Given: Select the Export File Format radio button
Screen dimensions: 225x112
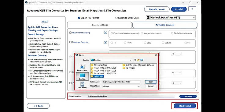Looking at the screenshot, I should click(x=79, y=18).
